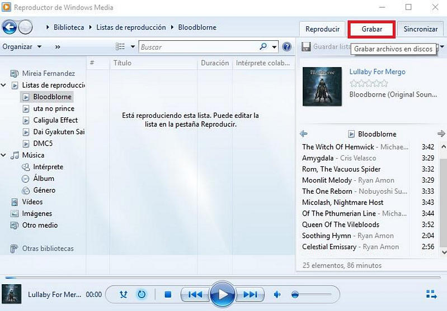Image resolution: width=447 pixels, height=311 pixels.
Task: Click the album art thumbnail in the player bar
Action: (11, 294)
